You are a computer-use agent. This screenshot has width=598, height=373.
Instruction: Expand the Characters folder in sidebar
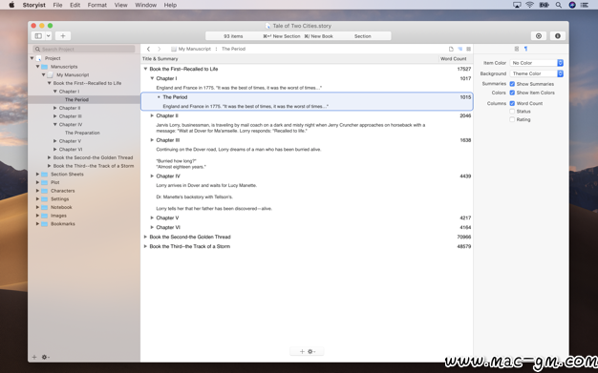point(38,191)
